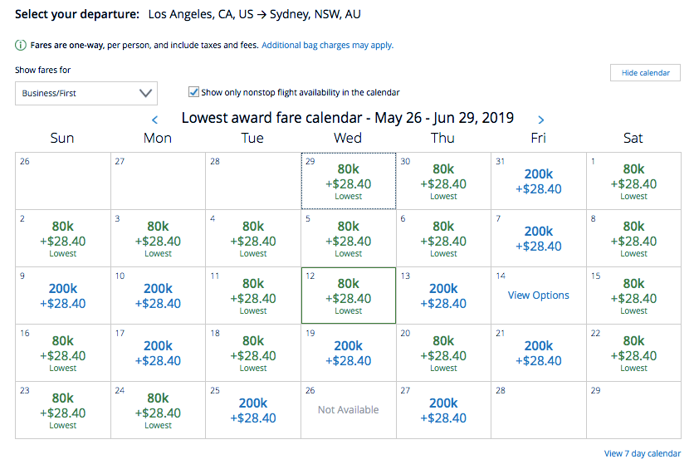Select Friday May 31 200k fare
This screenshot has width=694, height=469.
tap(538, 181)
